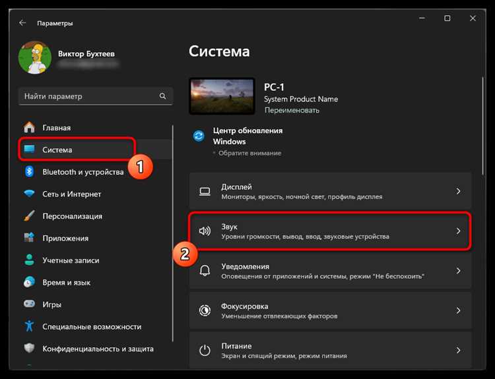
Task: Open Время и язык section
Action: [95, 282]
